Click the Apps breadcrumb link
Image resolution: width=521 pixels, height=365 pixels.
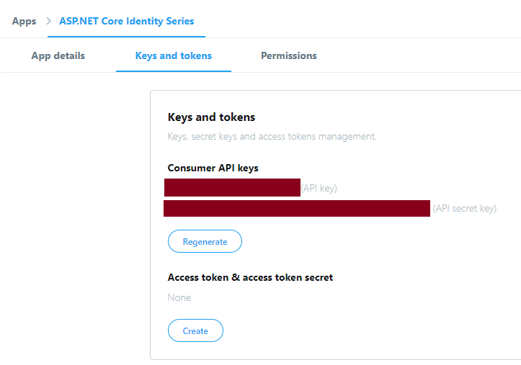point(24,21)
